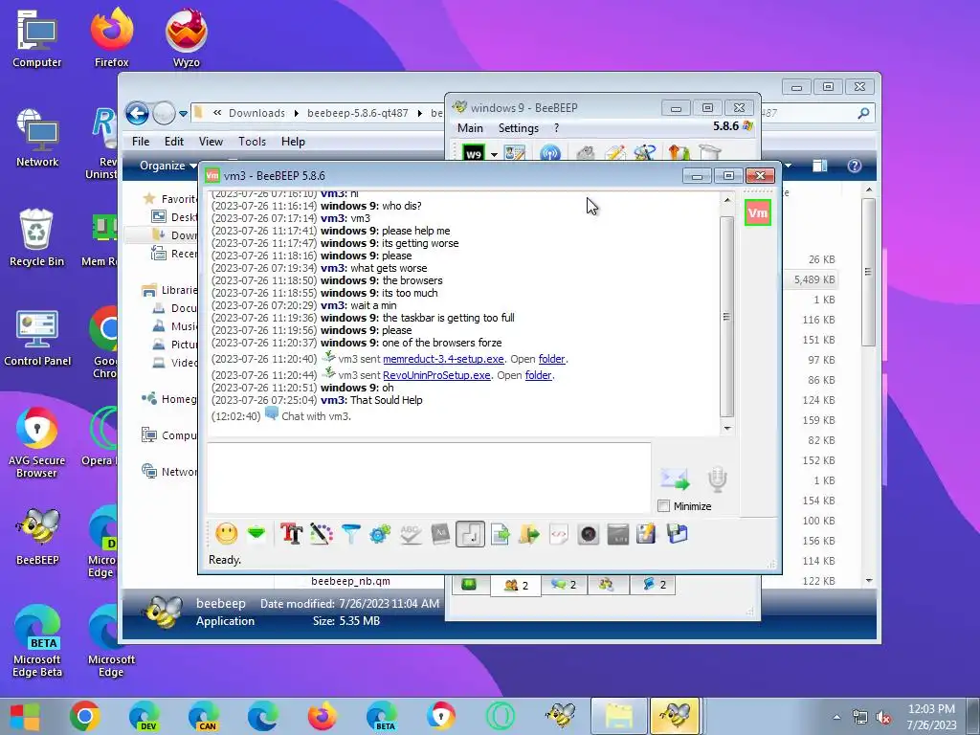Click the Downloads breadcrumb in the Explorer address bar
The width and height of the screenshot is (980, 735).
pos(256,113)
